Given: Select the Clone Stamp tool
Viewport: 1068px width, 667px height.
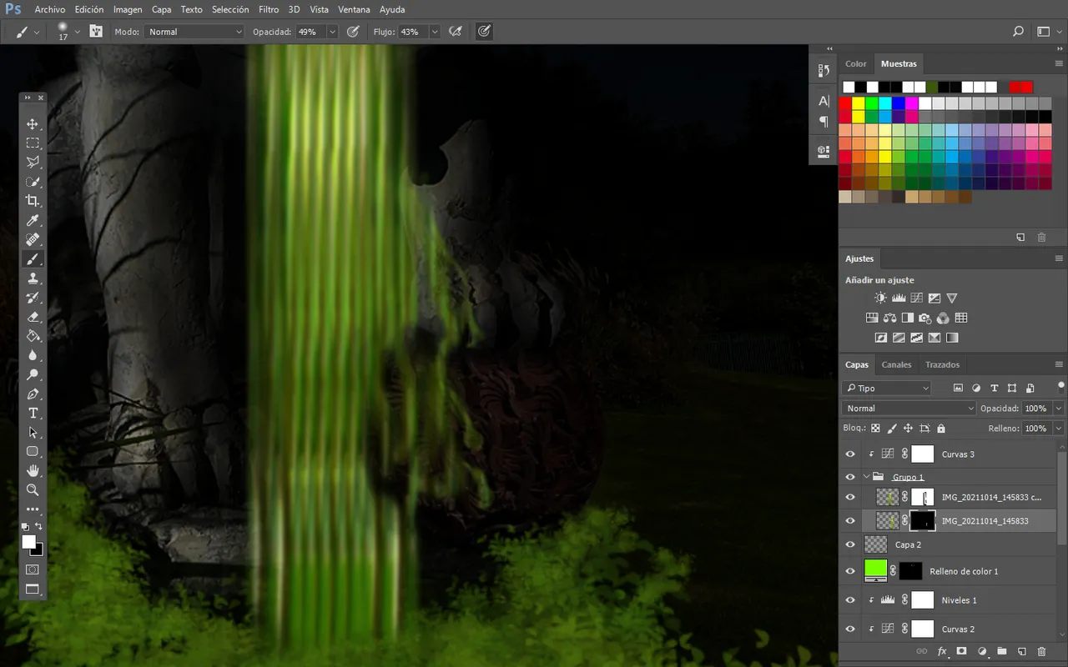Looking at the screenshot, I should pos(33,278).
